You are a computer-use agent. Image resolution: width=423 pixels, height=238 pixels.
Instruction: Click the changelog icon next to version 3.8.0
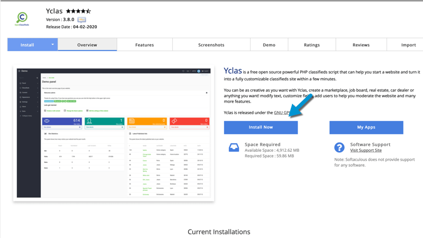pos(82,20)
